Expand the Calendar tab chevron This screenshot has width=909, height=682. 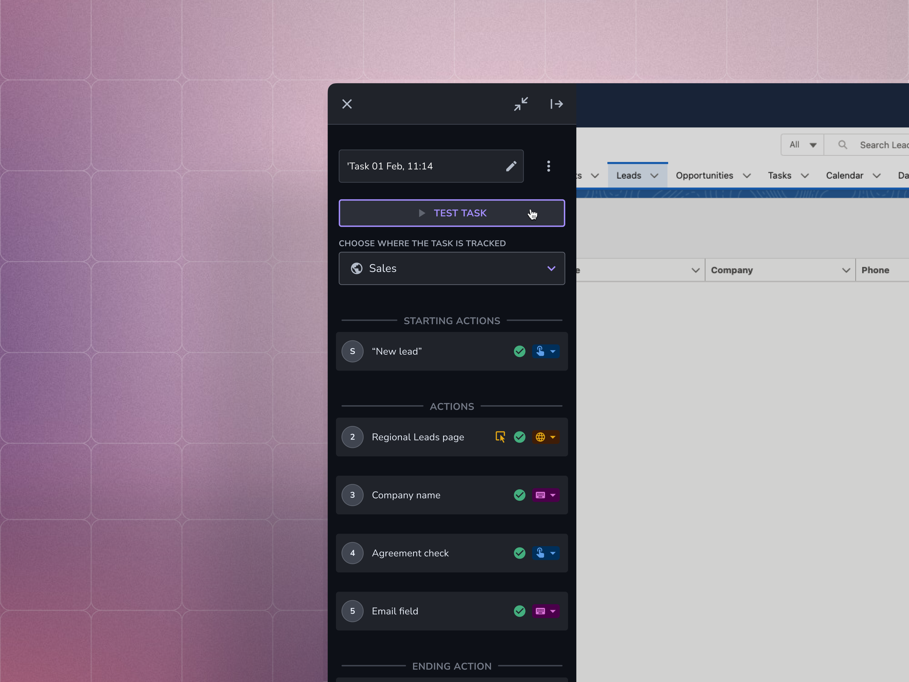click(877, 176)
